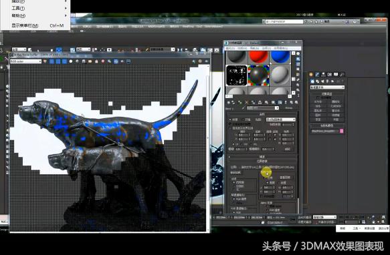Select the 总面积 filtering radio button
The width and height of the screenshot is (390, 255).
click(x=234, y=186)
